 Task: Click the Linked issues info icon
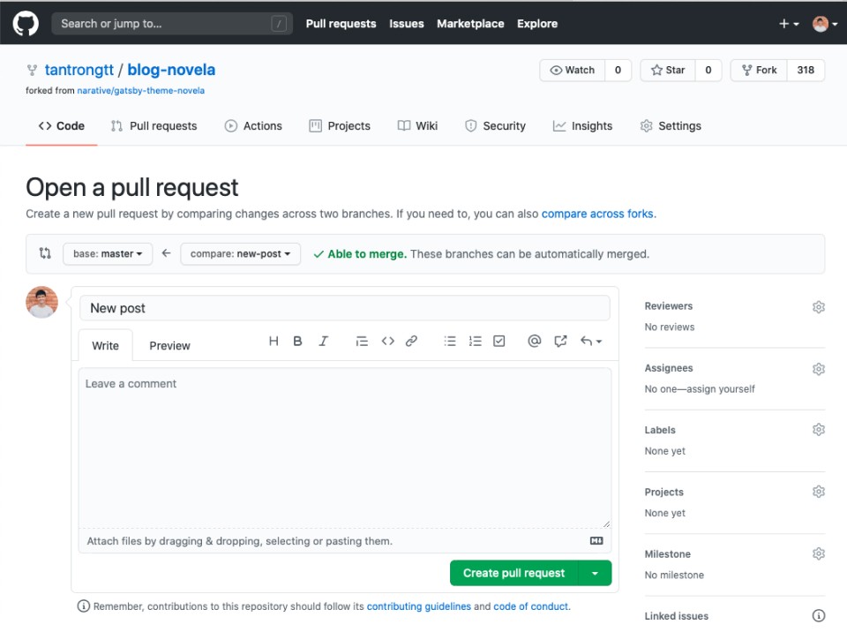point(819,616)
